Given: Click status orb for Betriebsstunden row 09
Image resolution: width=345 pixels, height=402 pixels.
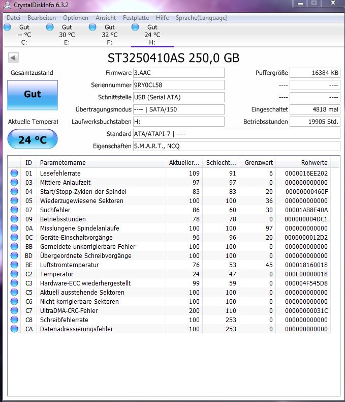Looking at the screenshot, I should (14, 219).
